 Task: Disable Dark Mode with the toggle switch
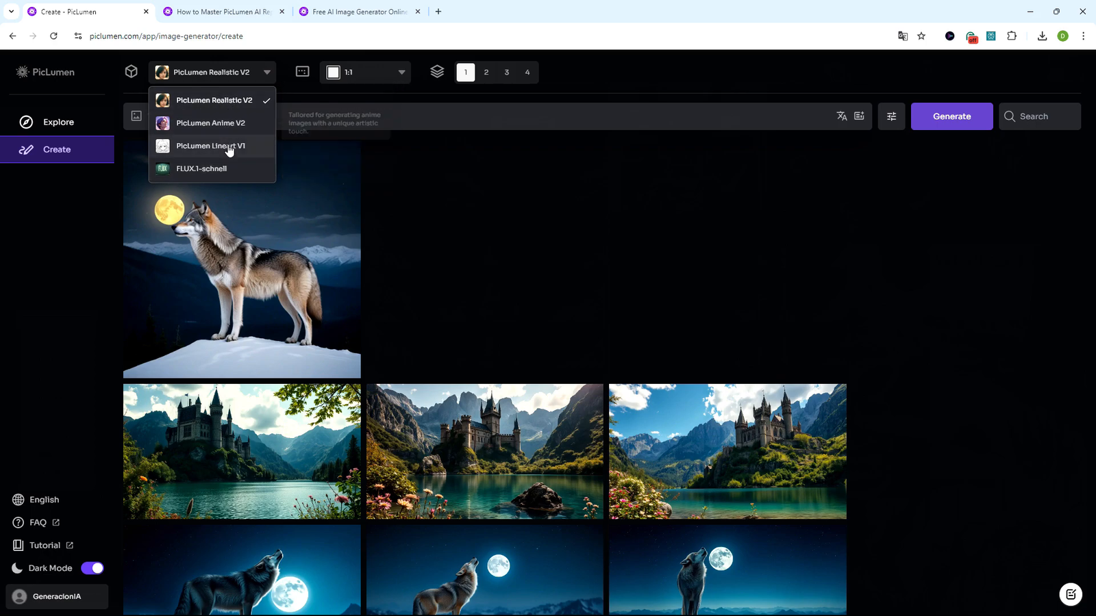(92, 567)
